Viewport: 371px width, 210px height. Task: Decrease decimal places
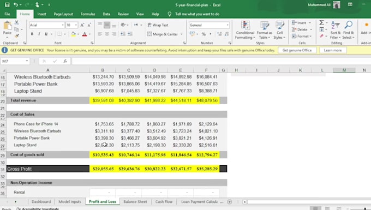[x=226, y=34]
